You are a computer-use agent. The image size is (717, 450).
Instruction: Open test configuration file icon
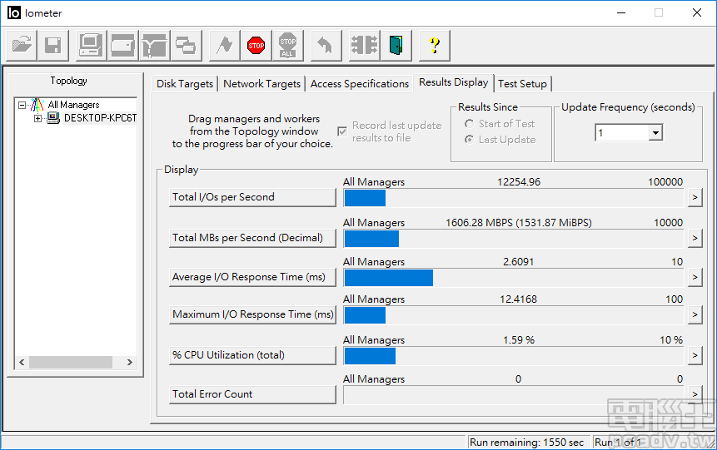pos(22,45)
